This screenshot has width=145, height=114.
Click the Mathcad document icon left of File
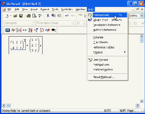tap(4, 10)
